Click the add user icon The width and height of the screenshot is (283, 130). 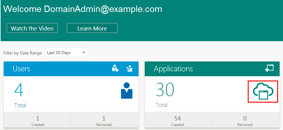coord(115,69)
